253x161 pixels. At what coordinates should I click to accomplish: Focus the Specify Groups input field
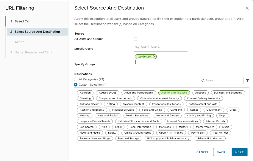pyautogui.click(x=160, y=63)
